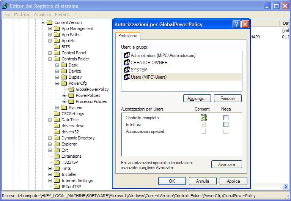Viewport: 291px width, 201px height.
Task: Expand the DateTime tree node
Action: (50, 120)
